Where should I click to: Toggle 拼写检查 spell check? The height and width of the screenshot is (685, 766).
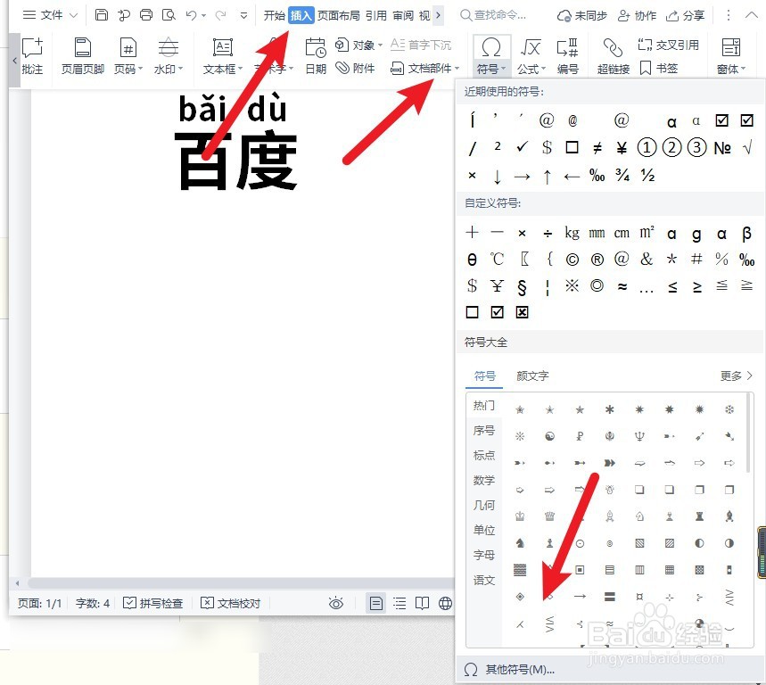152,604
